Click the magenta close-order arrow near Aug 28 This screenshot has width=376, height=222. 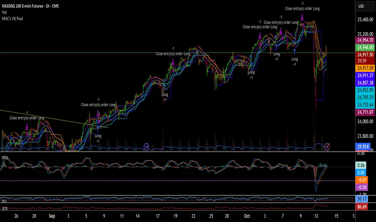pyautogui.click(x=27, y=126)
